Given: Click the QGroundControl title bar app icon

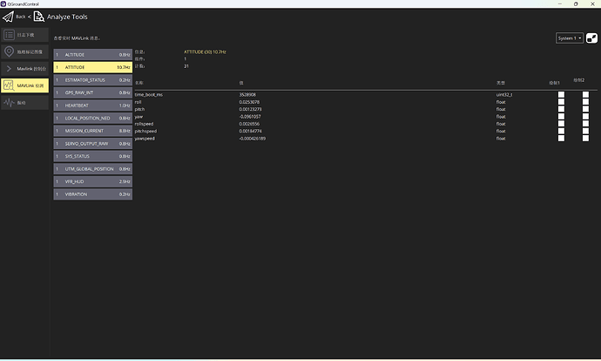Looking at the screenshot, I should tap(3, 3).
